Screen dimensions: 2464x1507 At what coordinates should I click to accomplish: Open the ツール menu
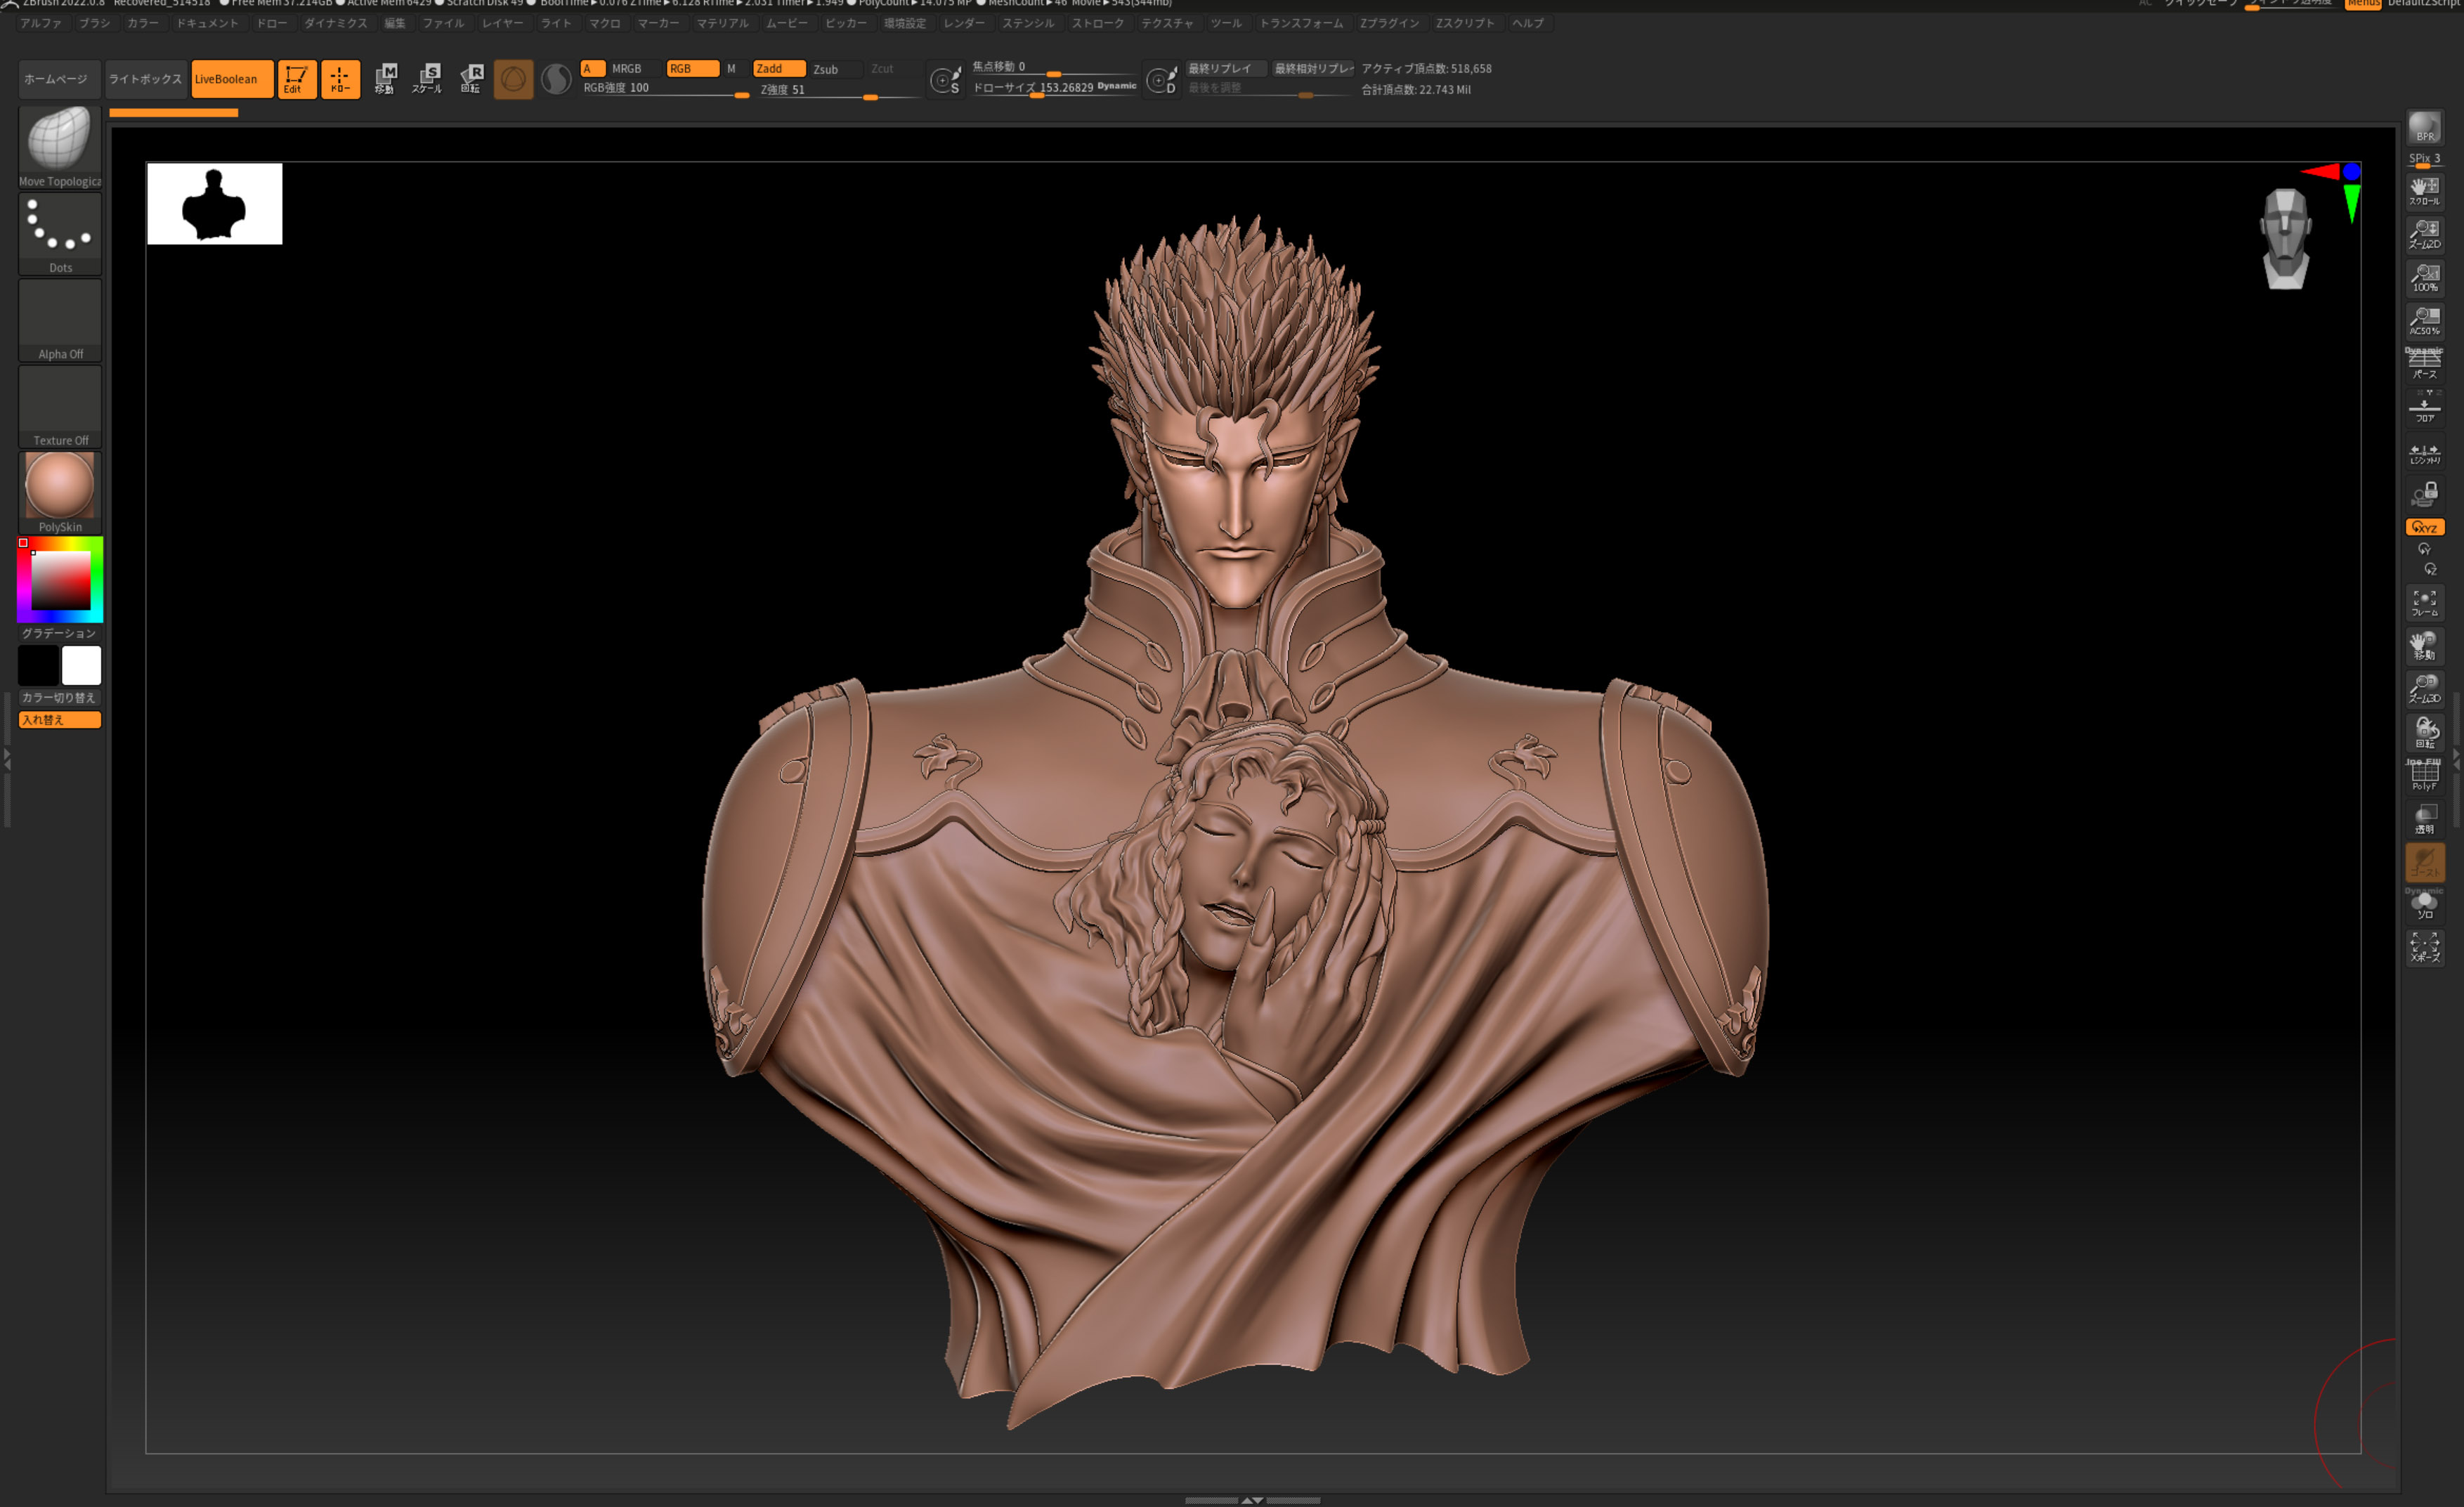[x=1225, y=23]
